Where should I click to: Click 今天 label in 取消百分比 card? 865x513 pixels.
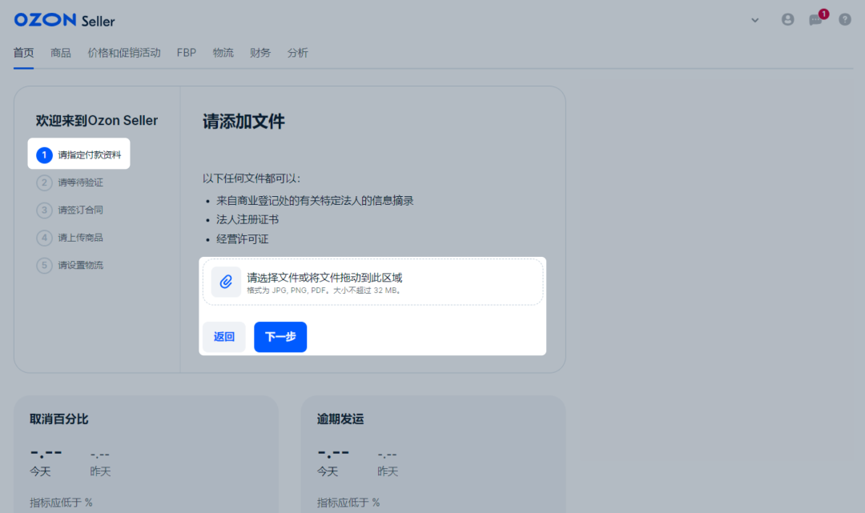pyautogui.click(x=40, y=471)
